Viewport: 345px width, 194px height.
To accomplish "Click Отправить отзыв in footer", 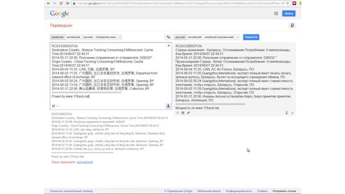I will (284, 191).
